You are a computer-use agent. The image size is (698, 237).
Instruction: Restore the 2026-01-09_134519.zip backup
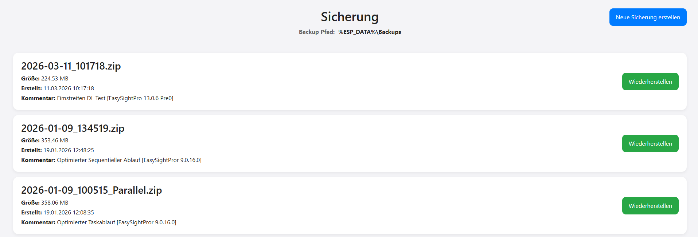click(650, 143)
